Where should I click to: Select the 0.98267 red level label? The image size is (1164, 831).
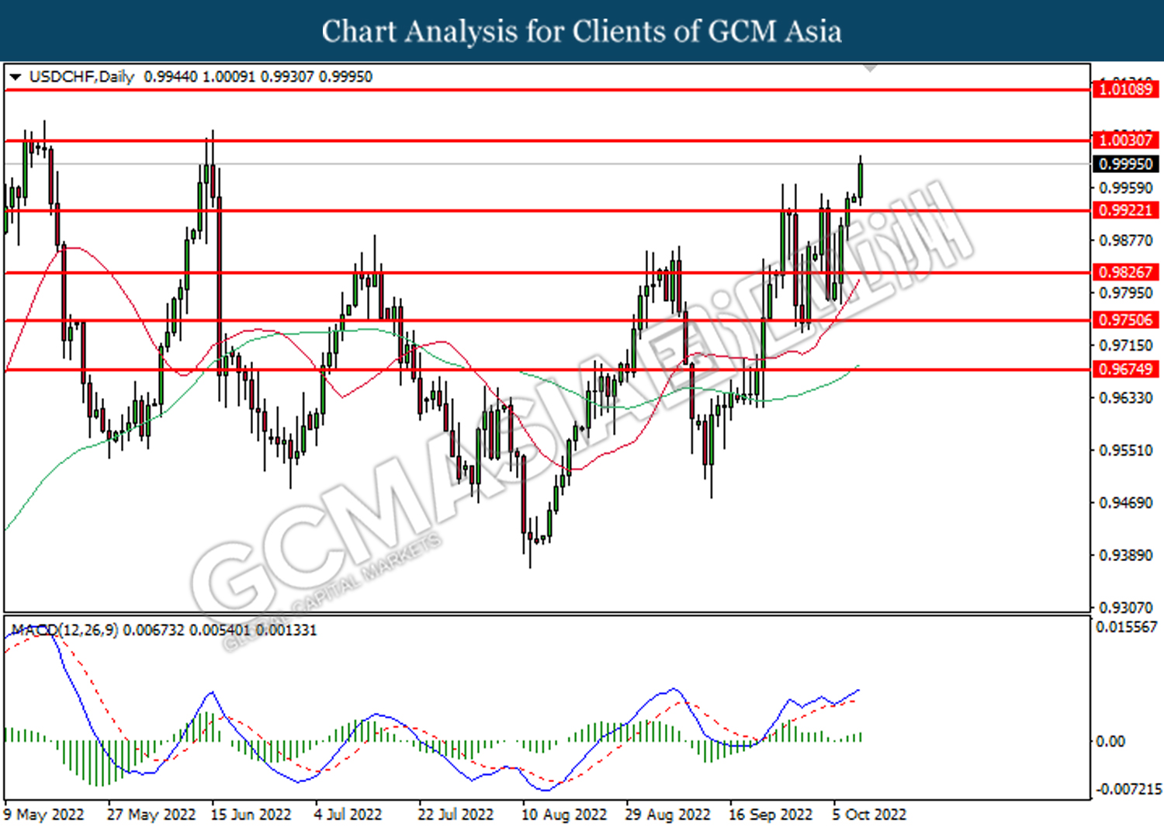(1125, 272)
